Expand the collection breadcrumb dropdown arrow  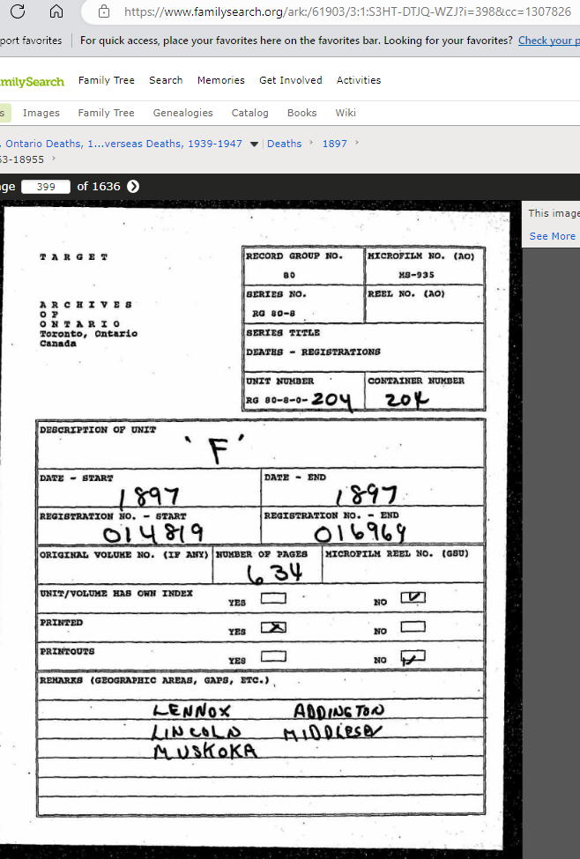[x=254, y=144]
